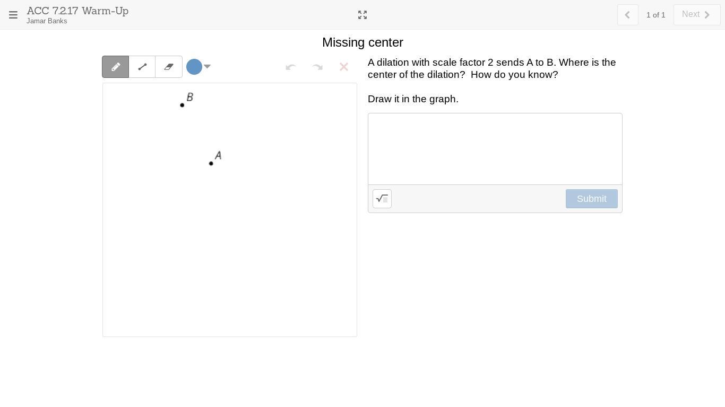The width and height of the screenshot is (725, 407).
Task: Go to previous screen arrow
Action: [x=627, y=15]
